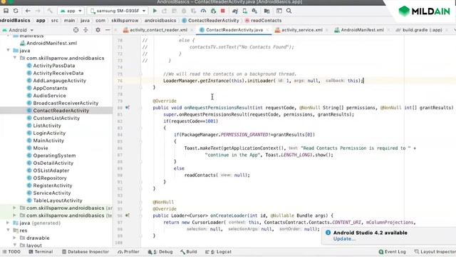Click the Debug app bug icon
The width and height of the screenshot is (456, 257).
[x=184, y=11]
